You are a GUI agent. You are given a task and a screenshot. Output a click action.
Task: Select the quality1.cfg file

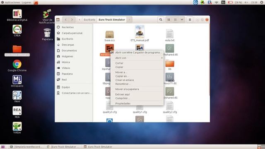pos(140,109)
